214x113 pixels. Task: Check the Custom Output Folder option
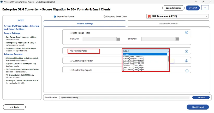(x=71, y=61)
